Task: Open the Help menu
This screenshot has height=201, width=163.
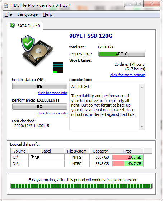Action: [x=47, y=14]
